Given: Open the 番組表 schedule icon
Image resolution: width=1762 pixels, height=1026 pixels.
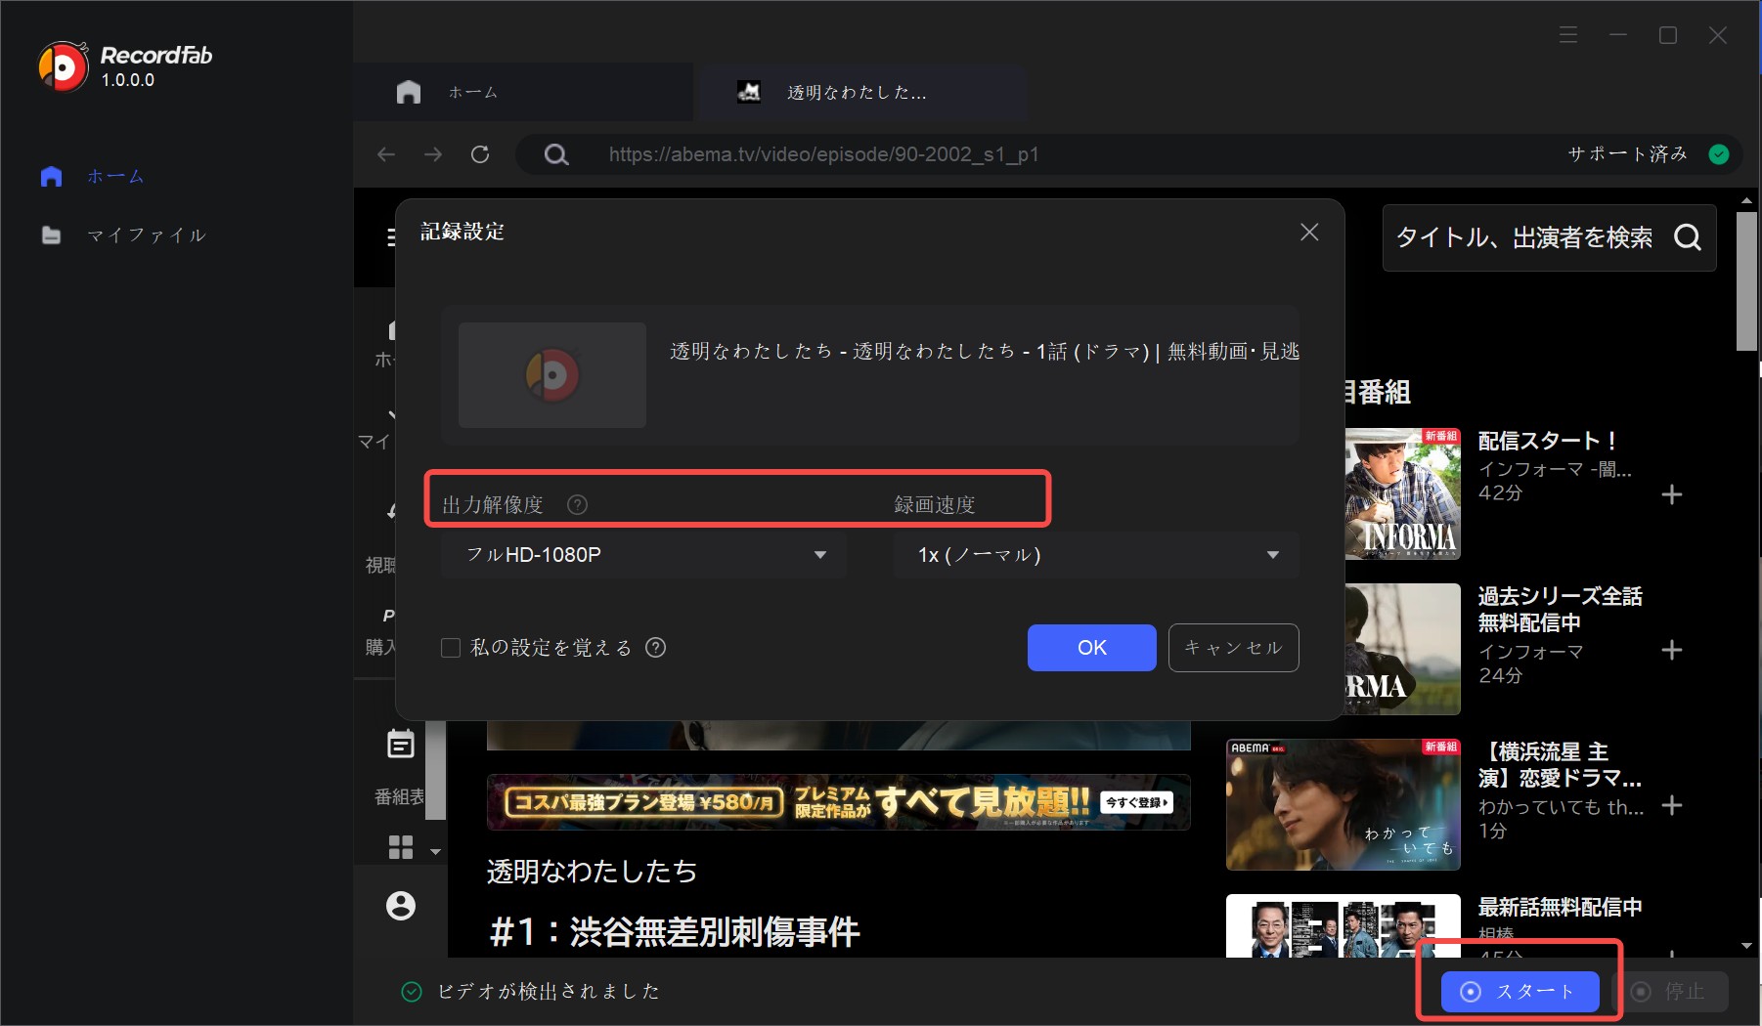Looking at the screenshot, I should click(401, 745).
